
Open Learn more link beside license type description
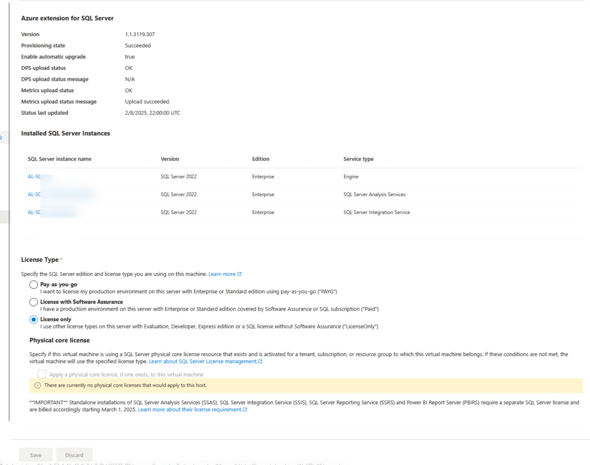(222, 274)
